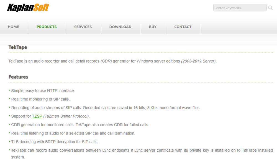Open the SERVICES page
This screenshot has width=277, height=161.
point(83,27)
